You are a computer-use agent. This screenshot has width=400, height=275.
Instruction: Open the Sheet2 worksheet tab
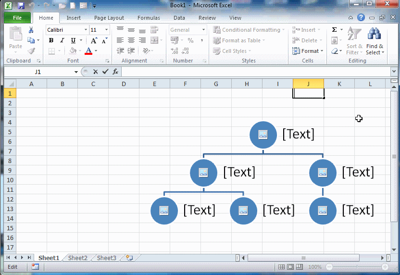pyautogui.click(x=77, y=258)
